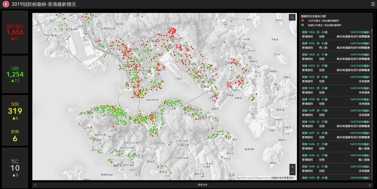Open the Lands Department map attribution
Screen dimensions: 377x189
252,178
